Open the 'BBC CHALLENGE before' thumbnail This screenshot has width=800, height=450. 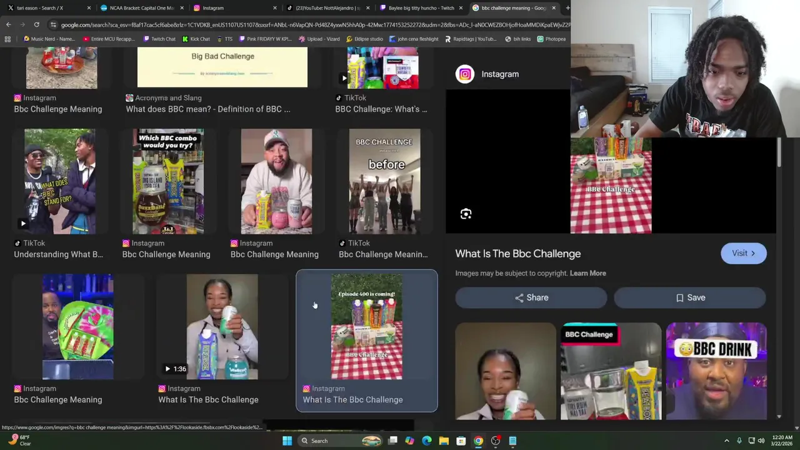click(x=384, y=181)
